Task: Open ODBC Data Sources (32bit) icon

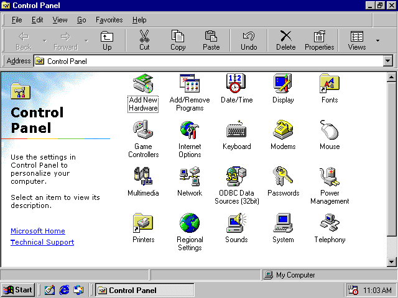Action: (236, 176)
